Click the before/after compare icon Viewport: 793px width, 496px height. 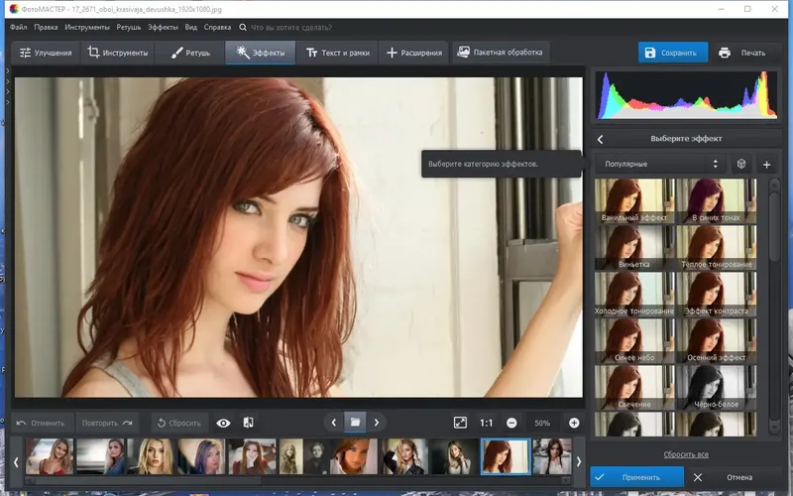[x=249, y=423]
